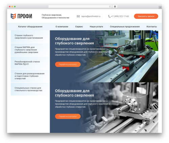Viewport: 169px width, 143px height.
Task: Open Станки RAPIRA для глубокого сверления category
Action: click(x=30, y=50)
